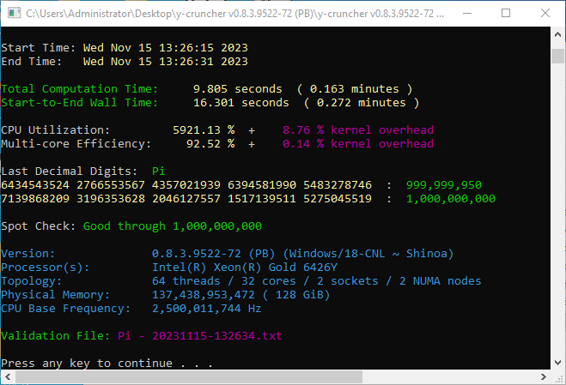
Task: Close the y-cruncher console window
Action: (x=545, y=14)
